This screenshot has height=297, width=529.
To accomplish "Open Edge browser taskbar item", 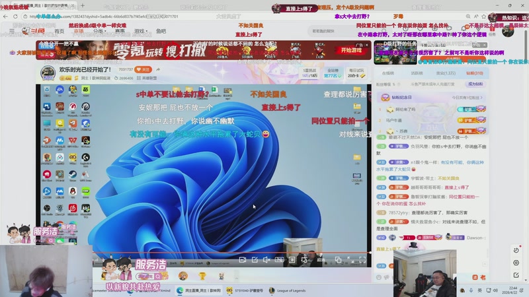I will click(x=199, y=290).
